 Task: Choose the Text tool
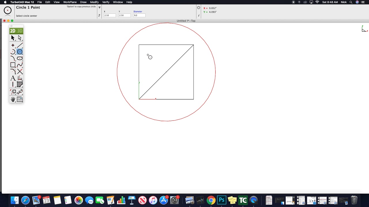pos(13,78)
